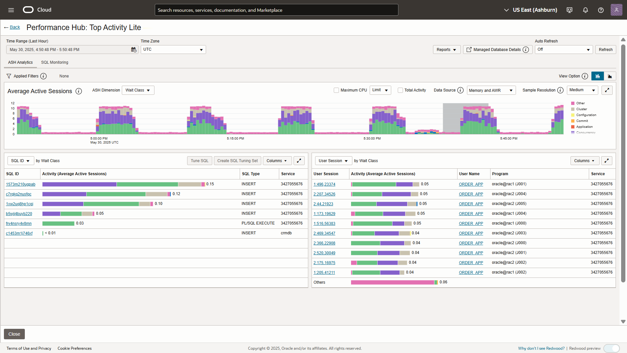Click the notifications bell icon
Image resolution: width=627 pixels, height=353 pixels.
click(x=586, y=10)
